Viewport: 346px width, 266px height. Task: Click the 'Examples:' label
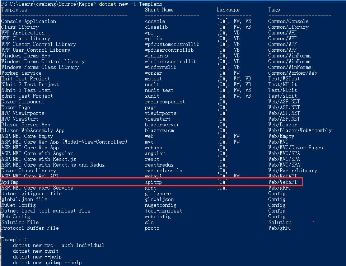click(x=14, y=239)
